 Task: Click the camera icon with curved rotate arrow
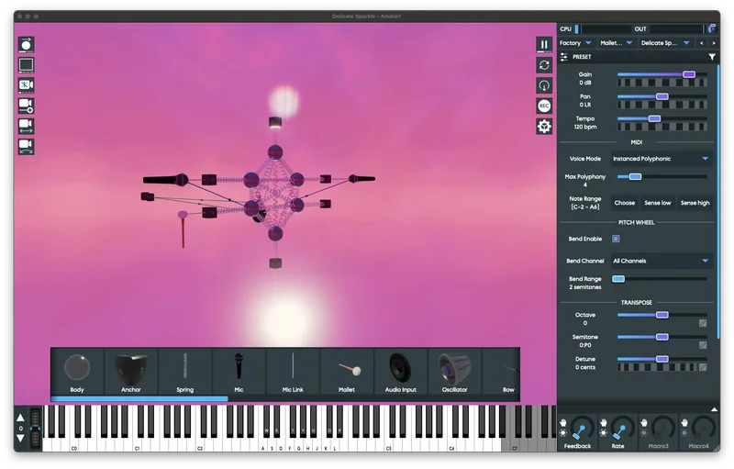(27, 147)
